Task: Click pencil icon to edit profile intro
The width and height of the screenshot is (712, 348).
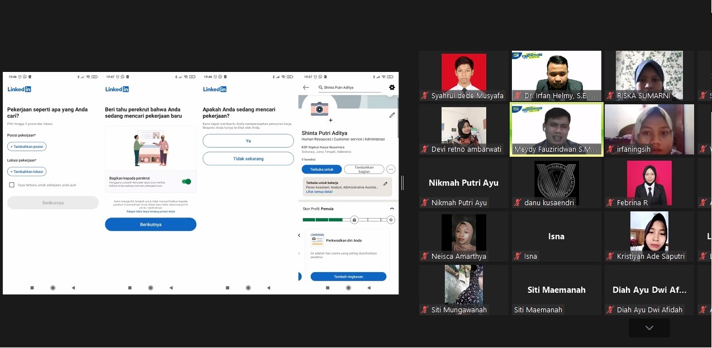Action: point(392,115)
